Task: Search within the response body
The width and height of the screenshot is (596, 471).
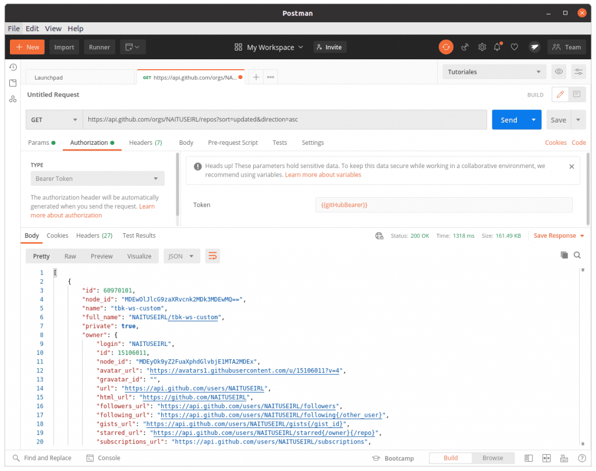Action: coord(577,255)
